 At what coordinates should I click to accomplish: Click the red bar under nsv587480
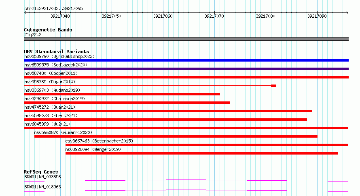click(x=186, y=77)
